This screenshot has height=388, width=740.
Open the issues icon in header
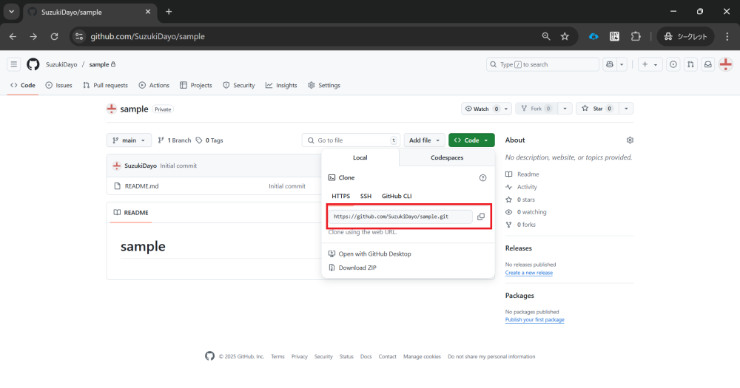click(673, 64)
